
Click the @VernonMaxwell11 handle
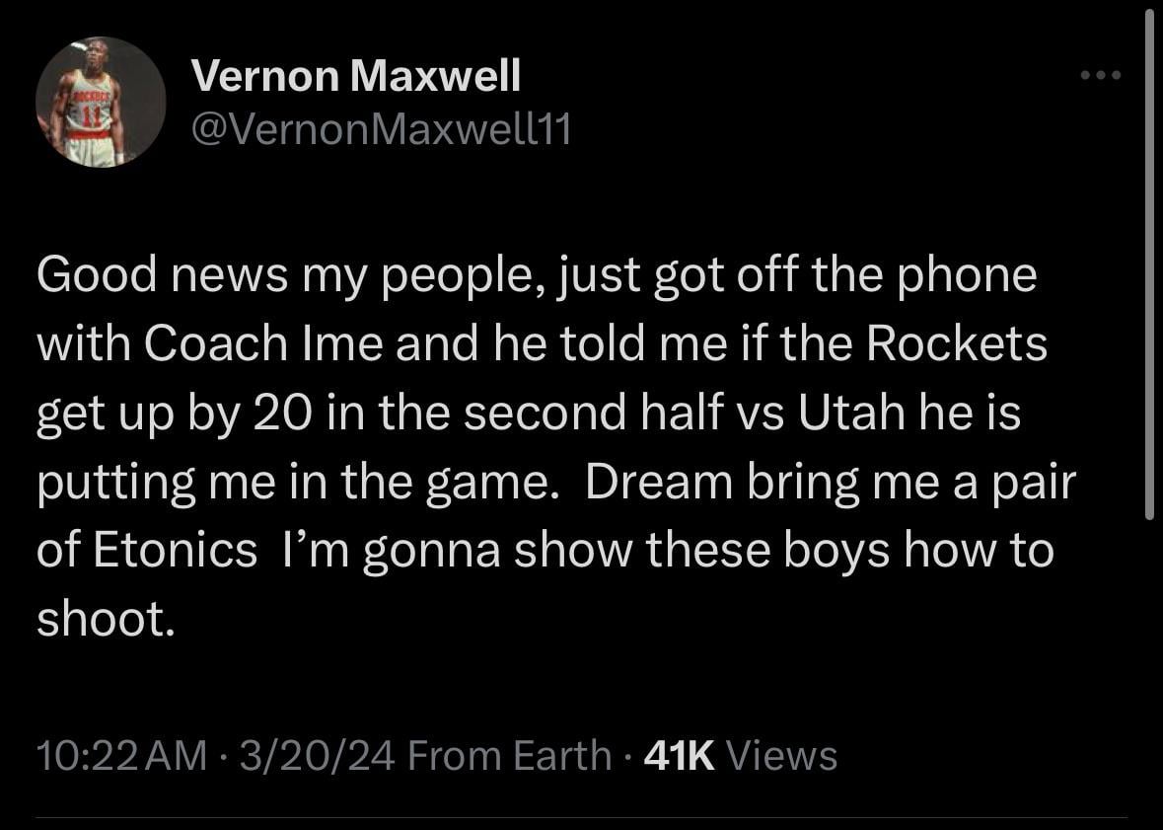point(380,129)
